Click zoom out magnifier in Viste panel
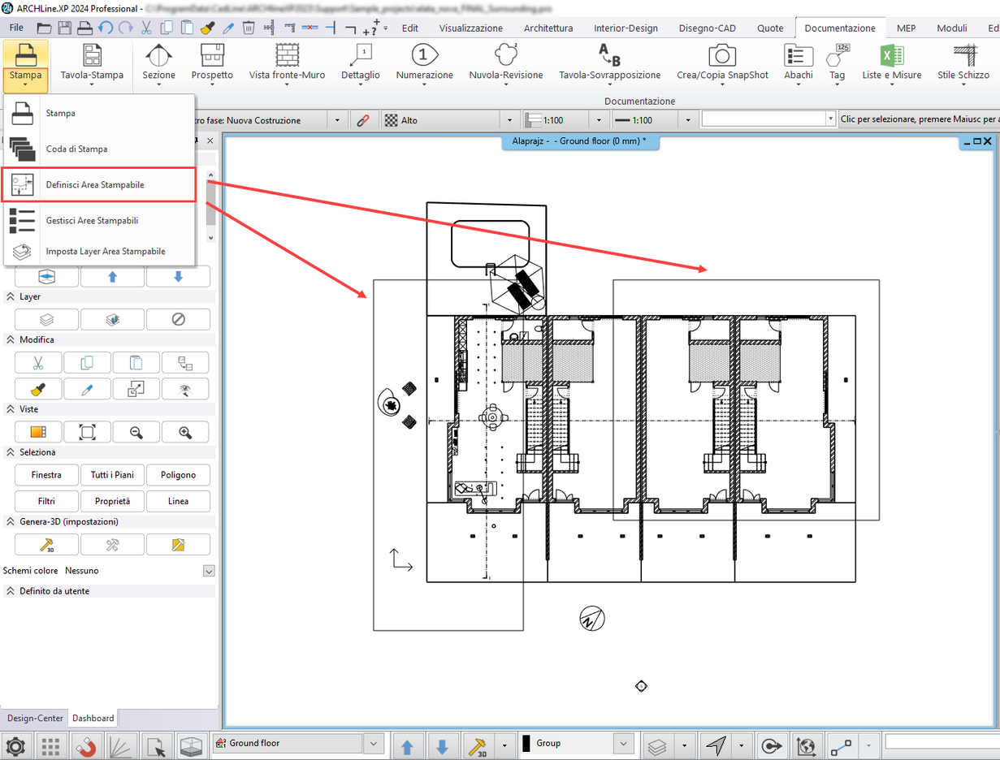This screenshot has width=1000, height=760. (x=136, y=432)
